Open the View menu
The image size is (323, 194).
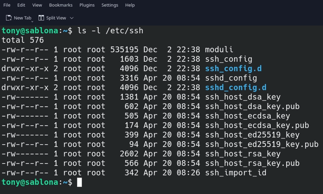point(37,5)
